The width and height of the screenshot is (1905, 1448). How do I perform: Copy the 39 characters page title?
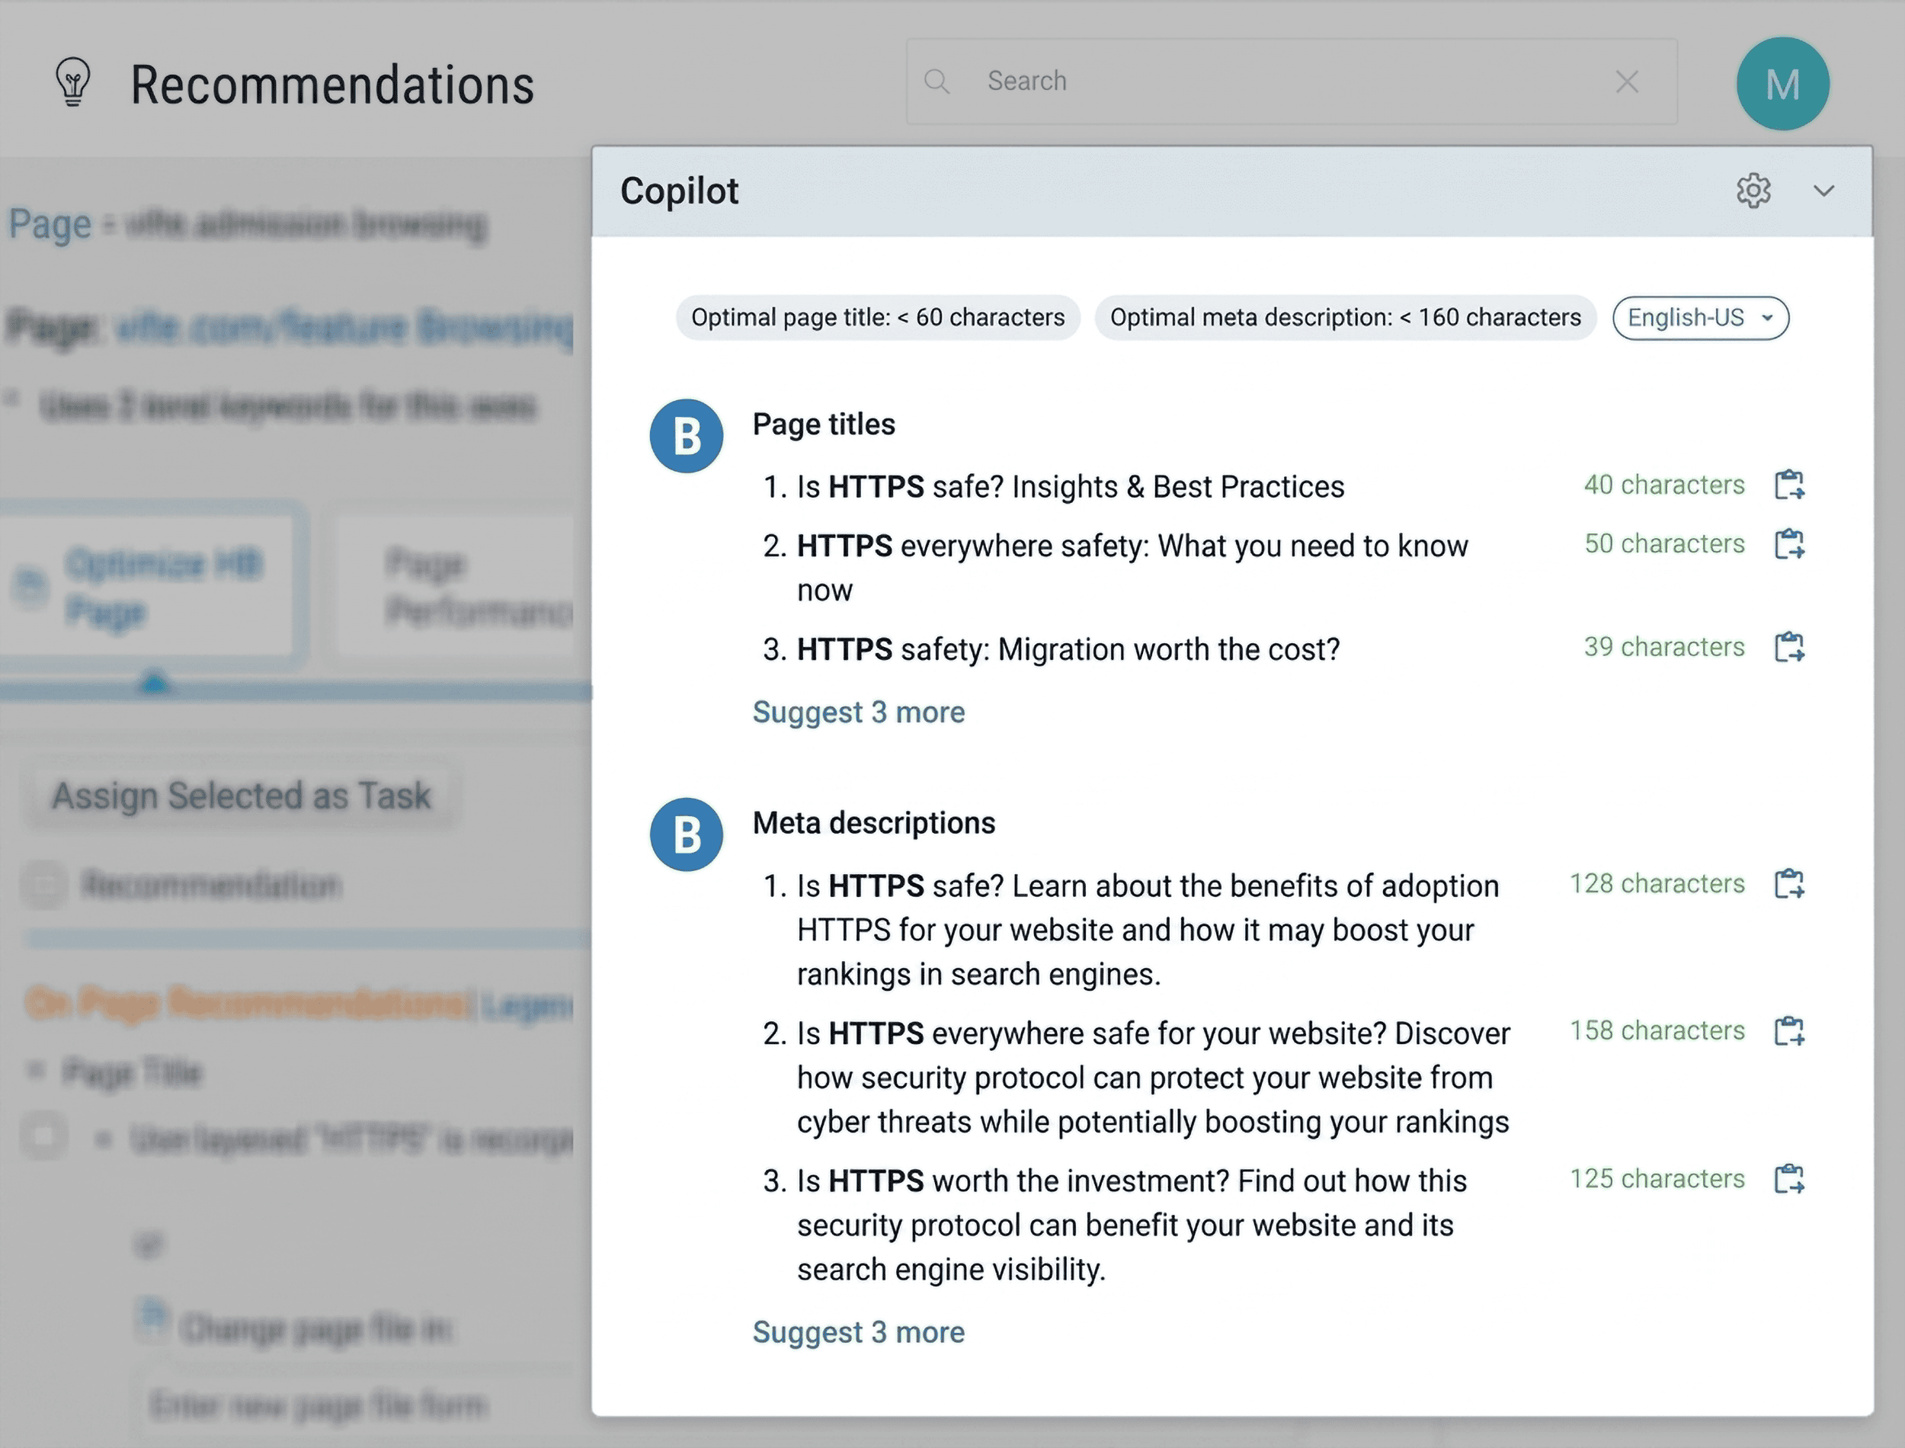[x=1788, y=646]
